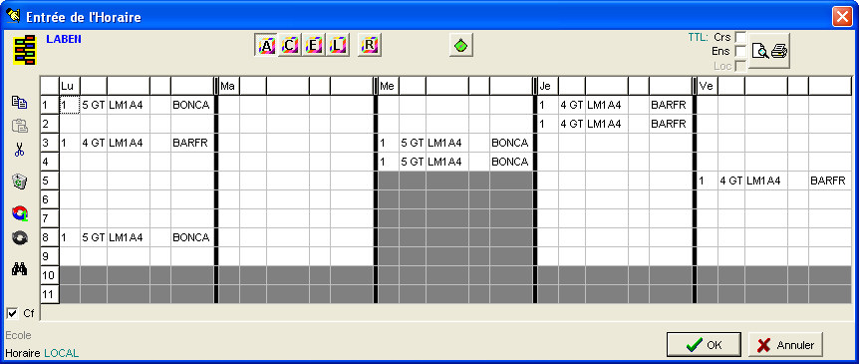The image size is (859, 364).
Task: Click '5 GT' cell in Wednesday row 4
Action: point(413,162)
